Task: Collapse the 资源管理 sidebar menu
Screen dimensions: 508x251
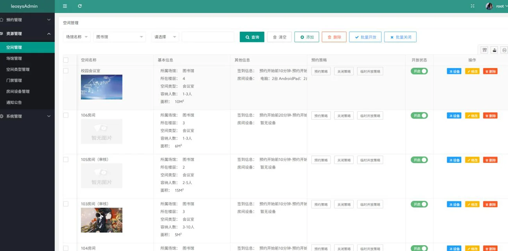Action: [27, 34]
